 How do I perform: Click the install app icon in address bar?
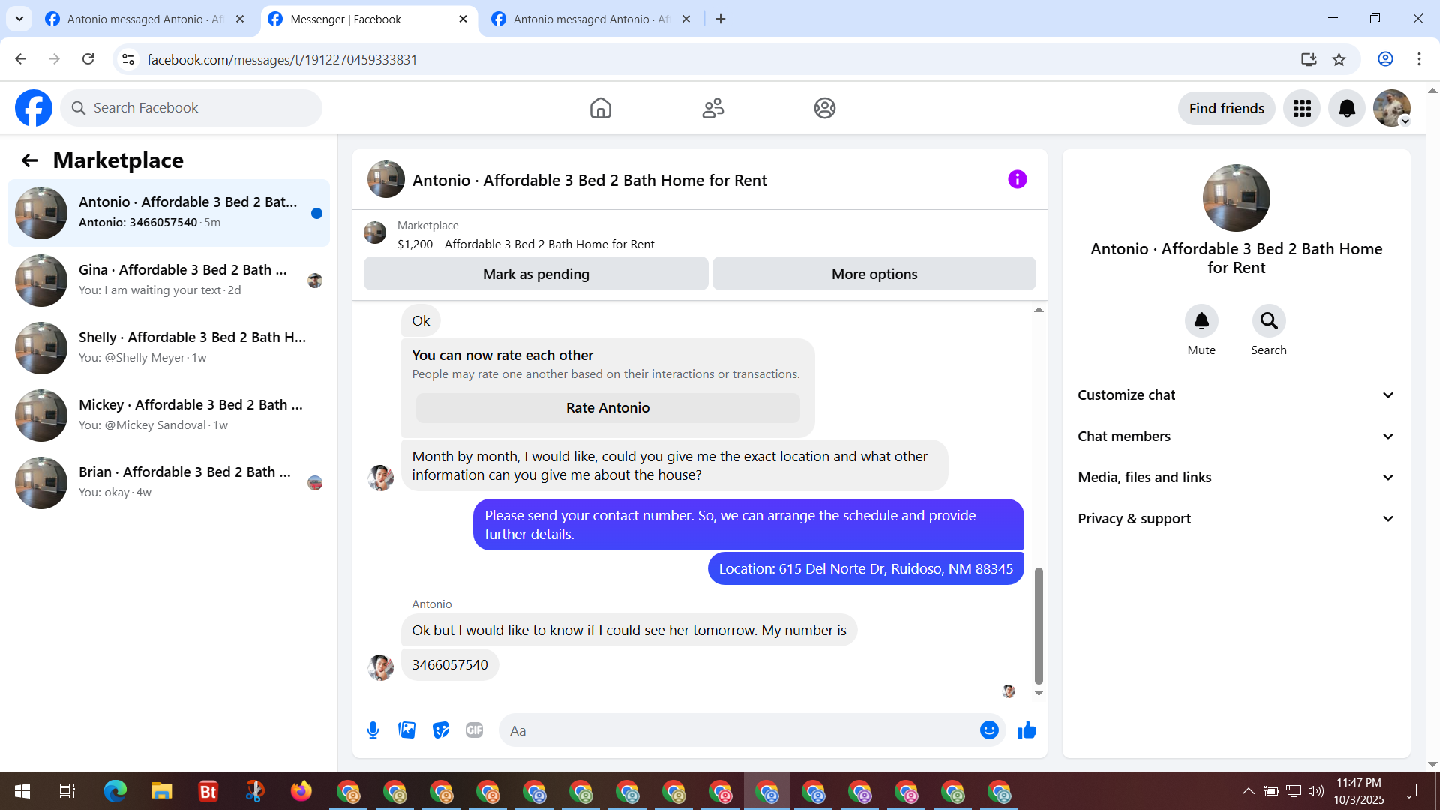(1309, 59)
